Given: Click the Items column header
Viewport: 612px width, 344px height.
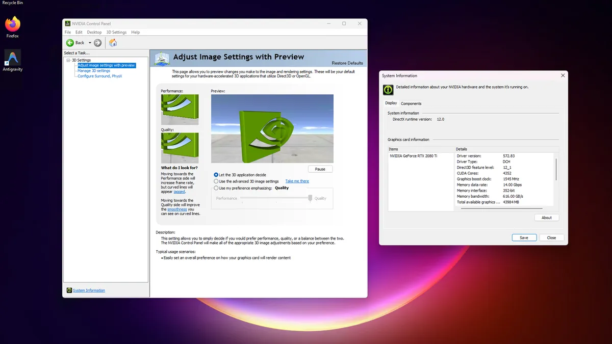Looking at the screenshot, I should click(421, 149).
